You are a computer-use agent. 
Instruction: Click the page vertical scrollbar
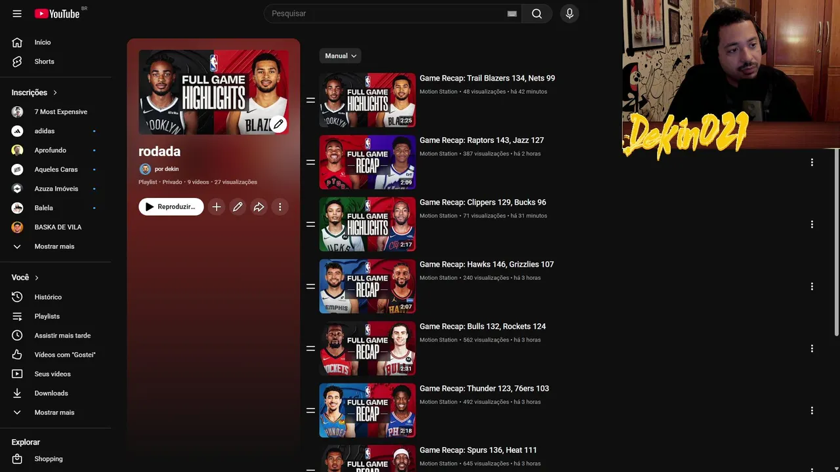837,243
